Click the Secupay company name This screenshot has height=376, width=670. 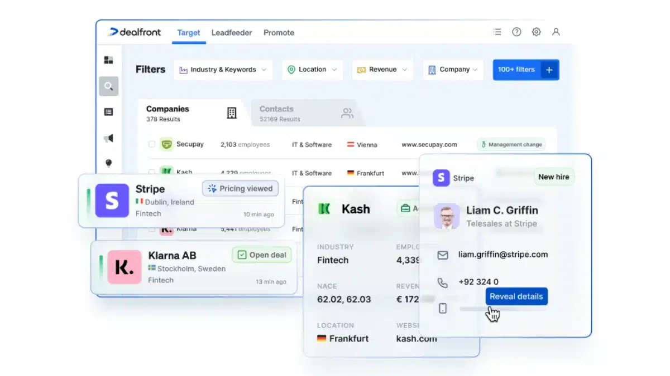coord(190,144)
